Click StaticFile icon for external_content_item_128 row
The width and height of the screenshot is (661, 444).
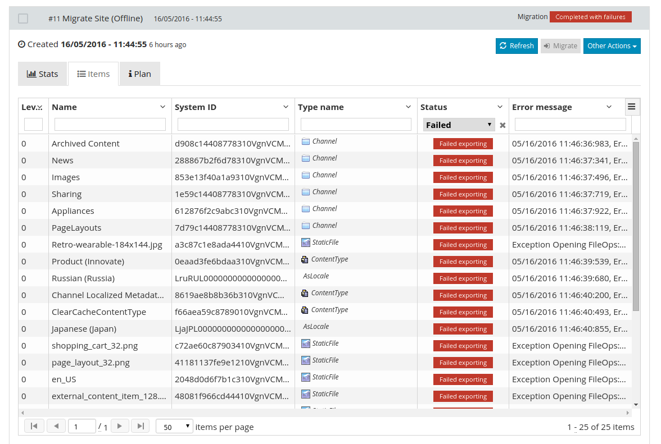tap(306, 394)
